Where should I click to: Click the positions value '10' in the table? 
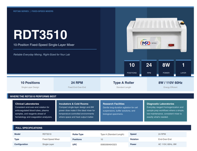[x=102, y=139]
